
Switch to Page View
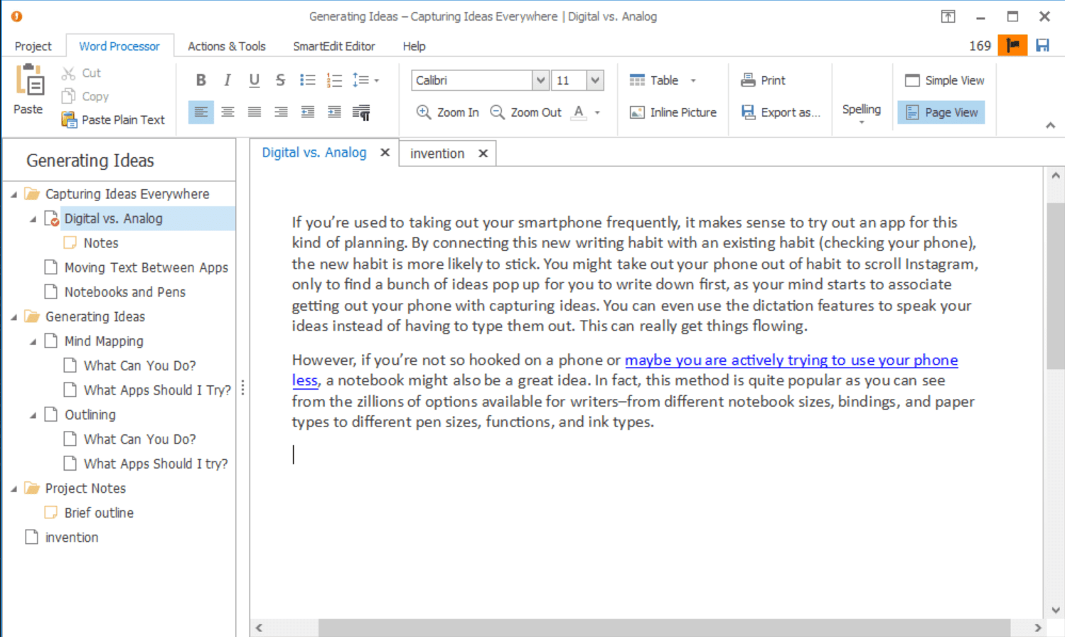click(941, 112)
